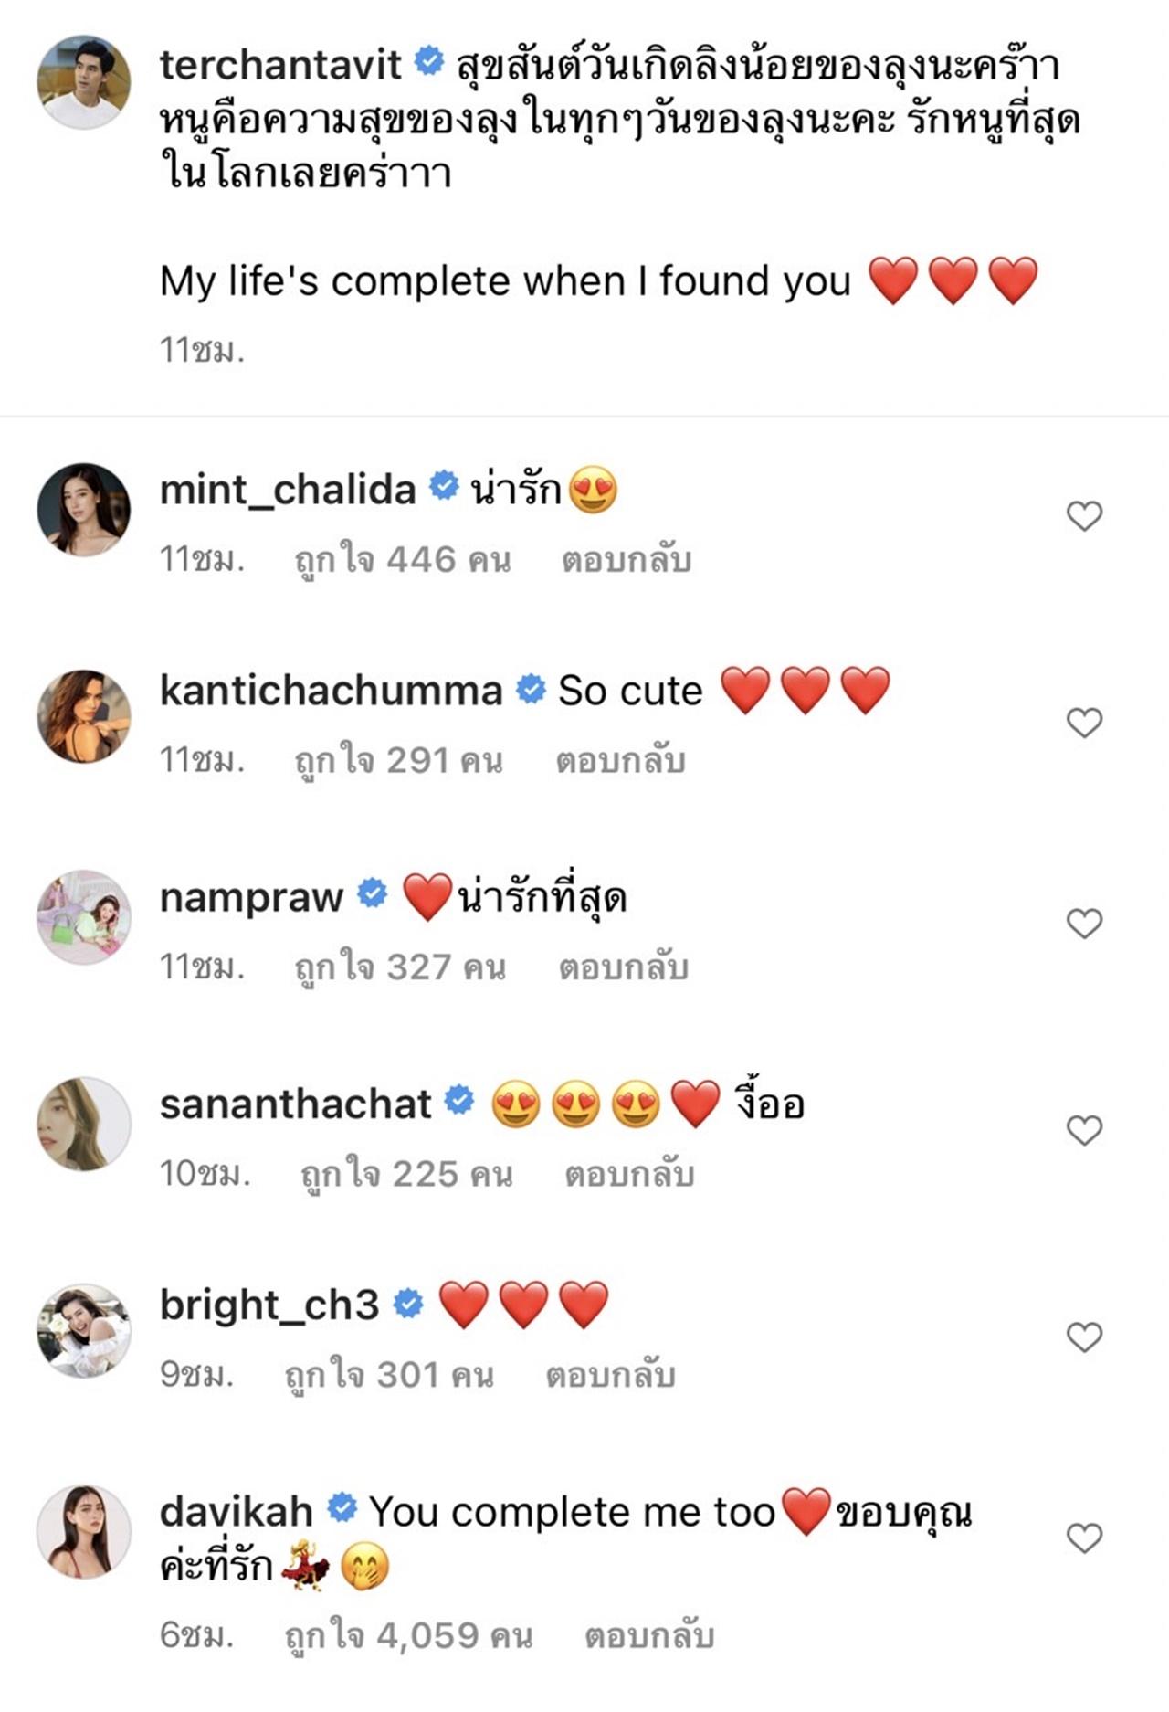Reply to mint_chalida's comment
The height and width of the screenshot is (1712, 1169).
point(626,560)
